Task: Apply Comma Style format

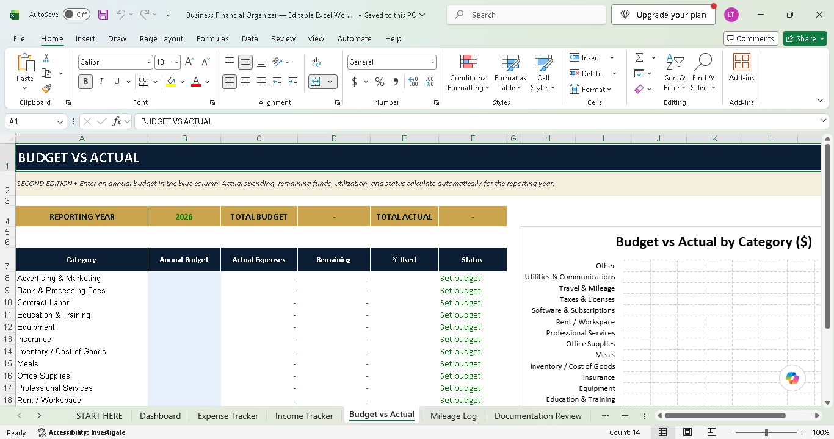Action: coord(396,82)
